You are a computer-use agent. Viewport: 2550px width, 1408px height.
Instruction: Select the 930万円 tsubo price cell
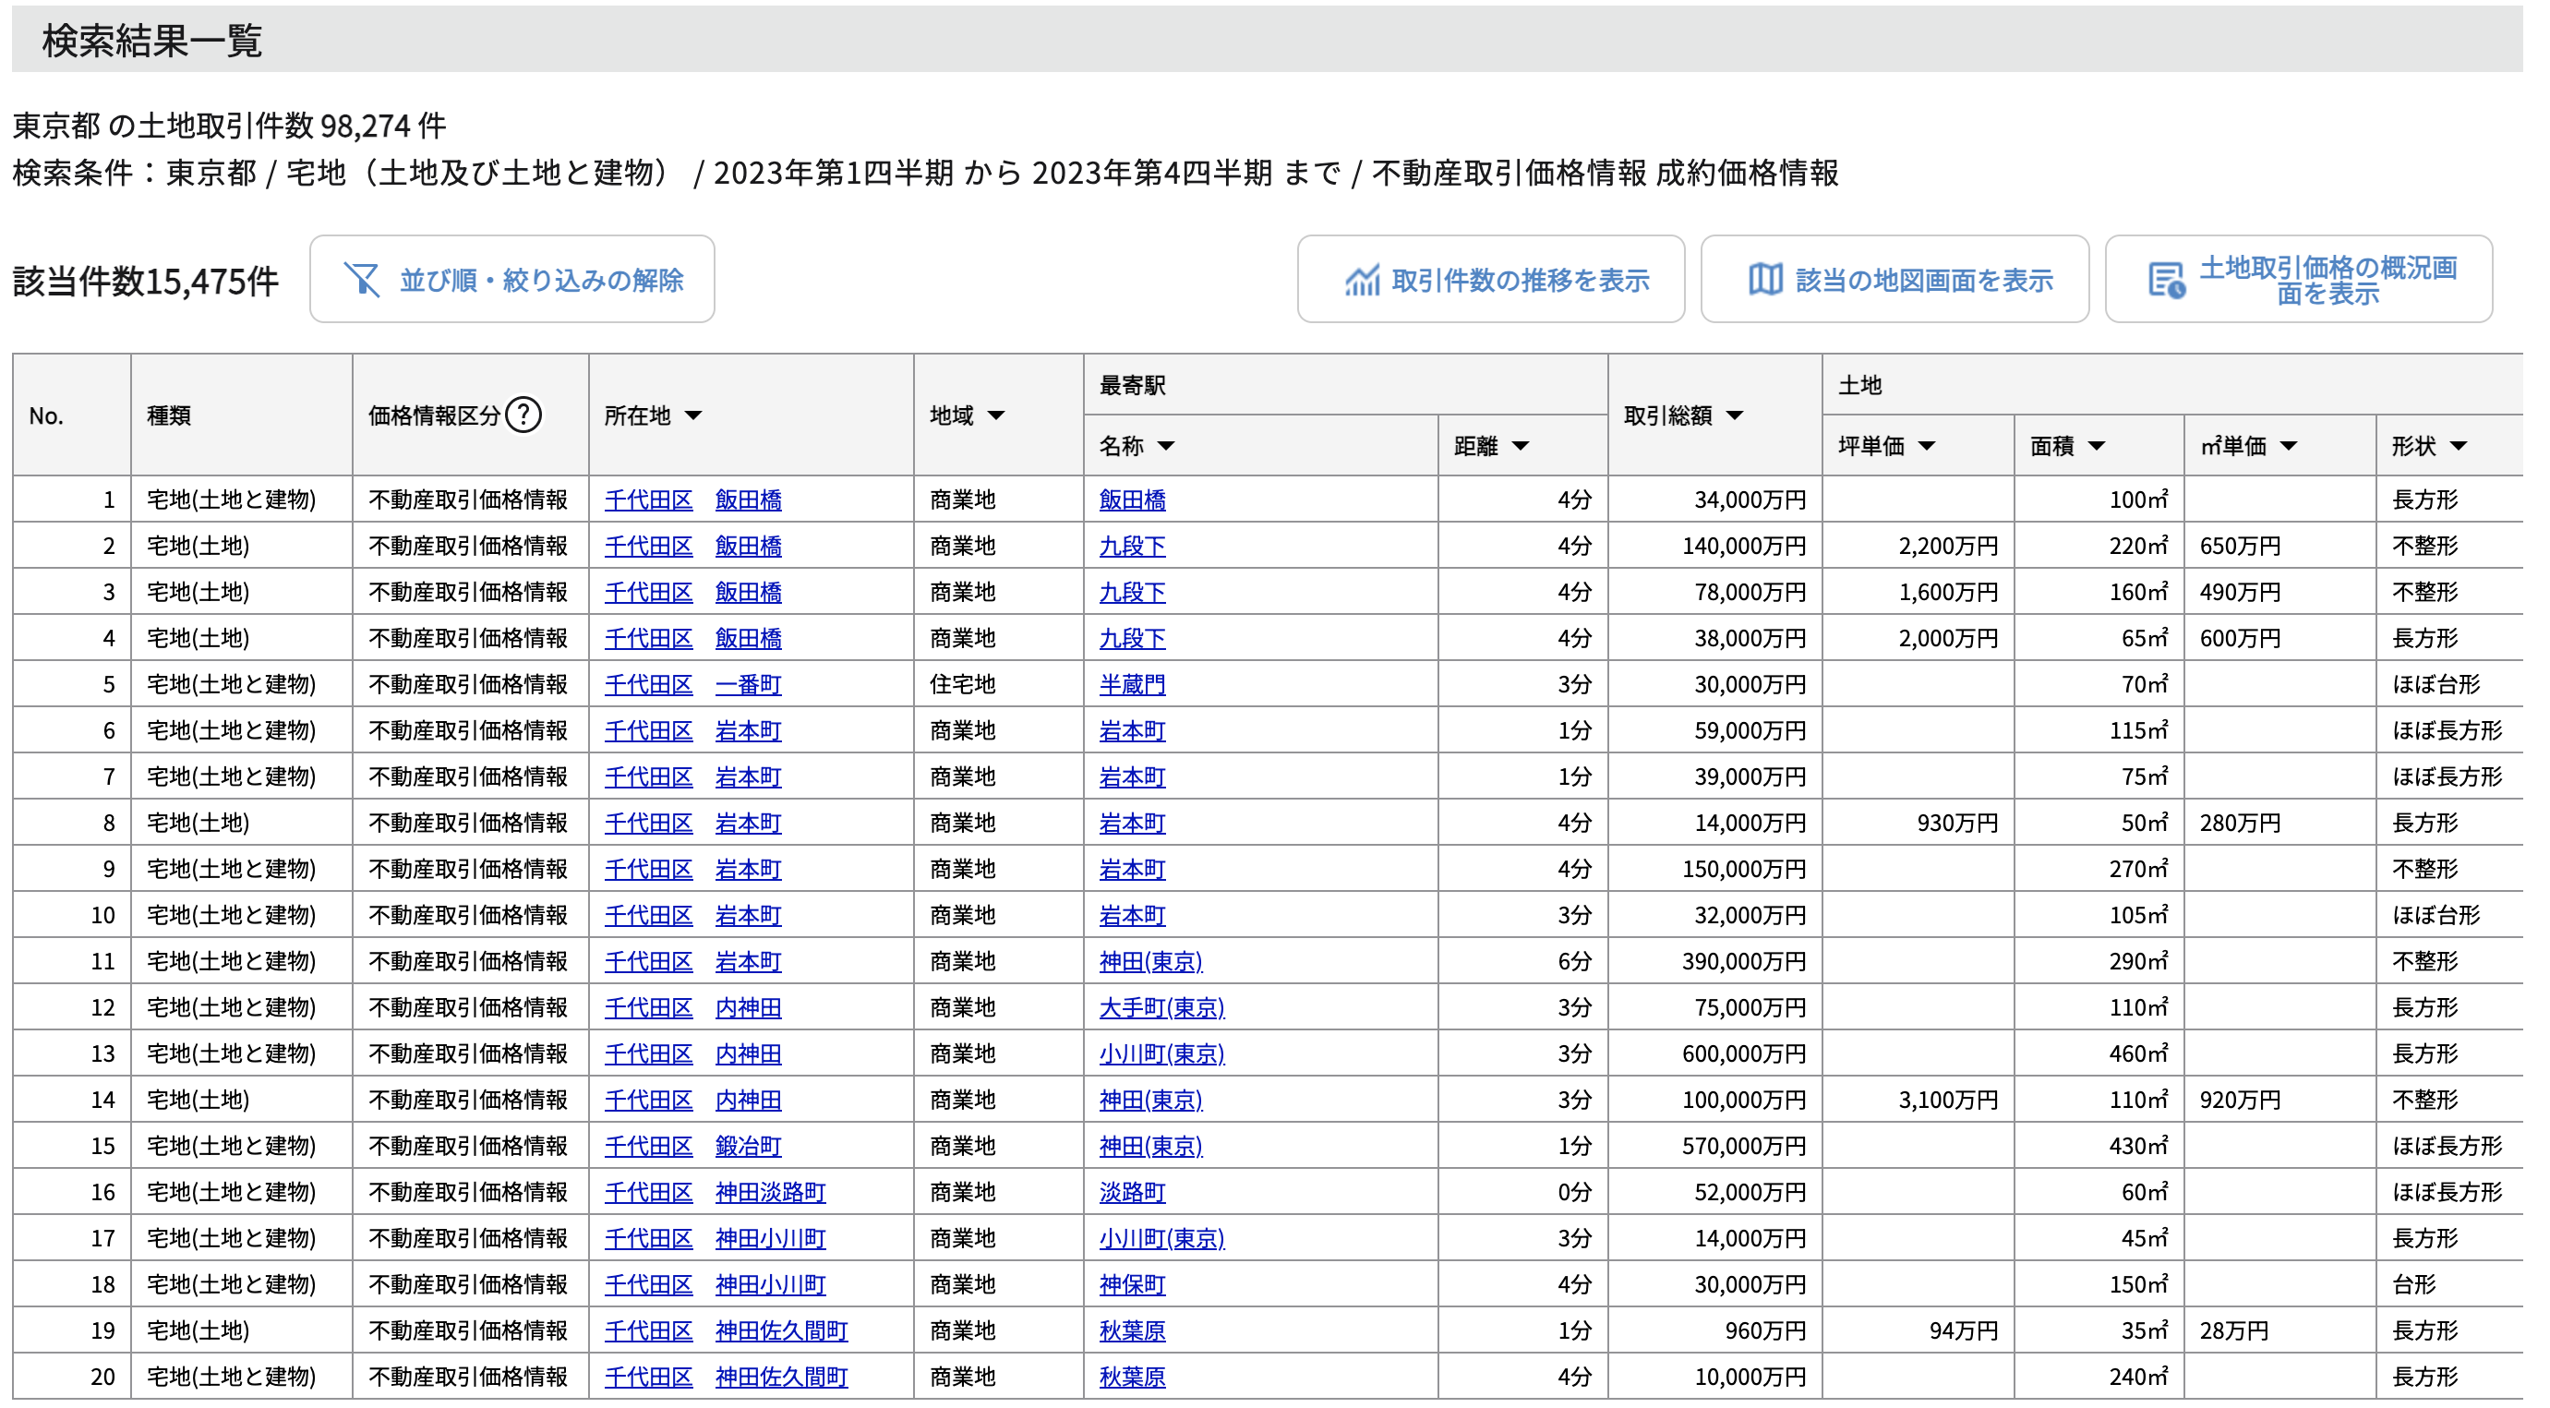pyautogui.click(x=1919, y=824)
